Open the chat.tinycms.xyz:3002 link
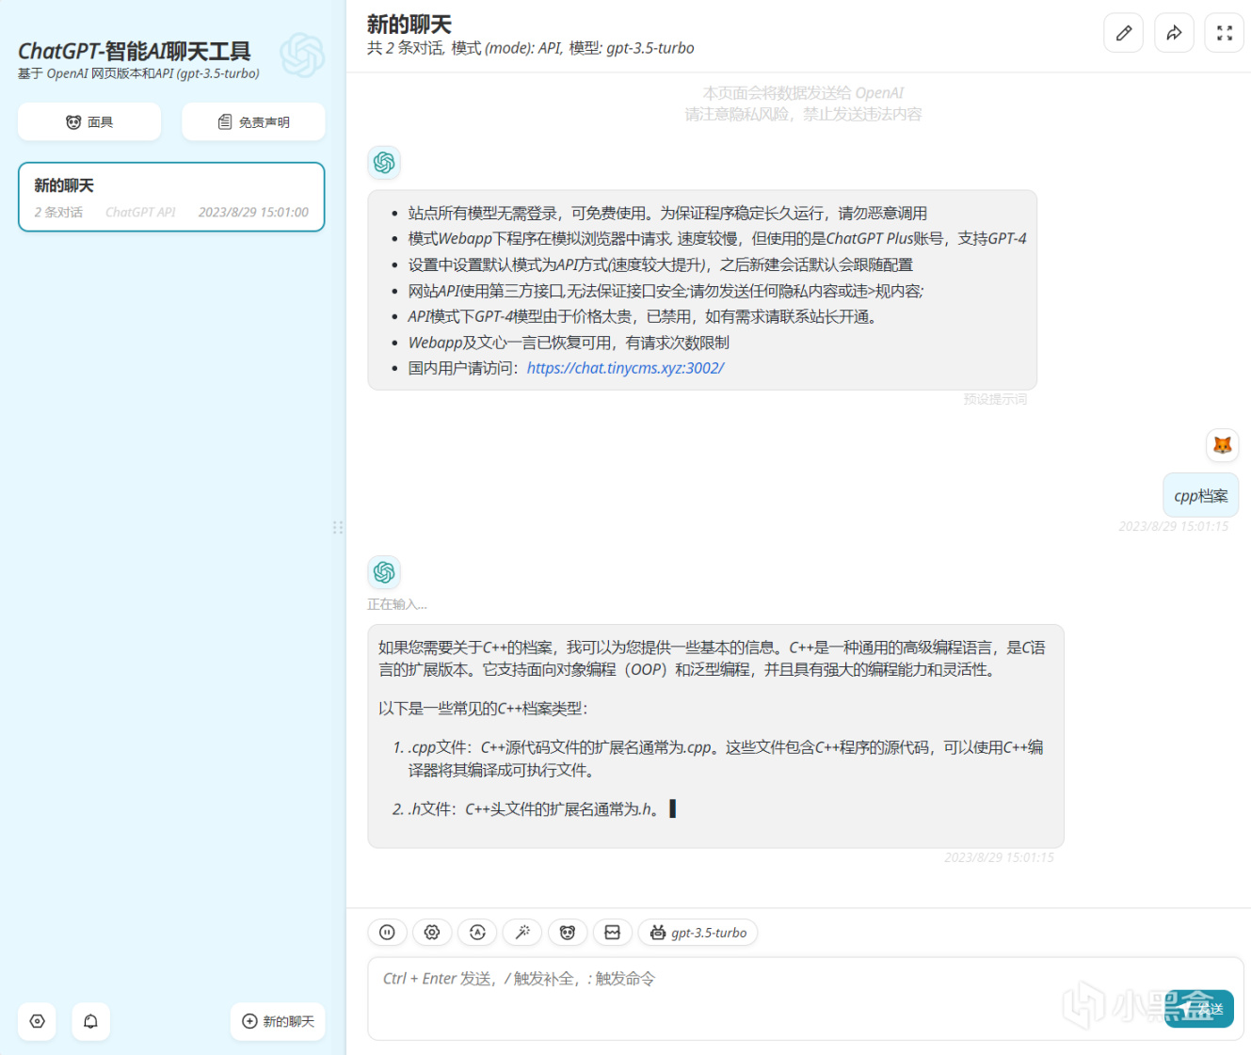The image size is (1251, 1055). click(x=625, y=368)
